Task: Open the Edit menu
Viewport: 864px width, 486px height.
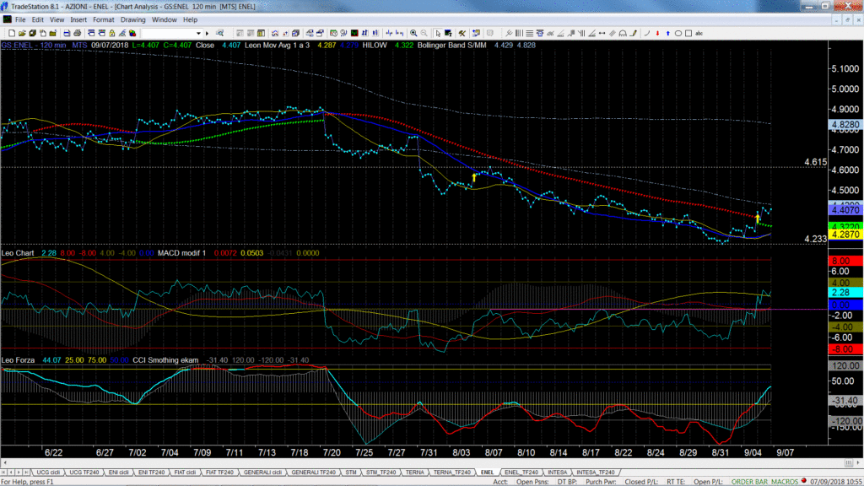Action: click(x=37, y=20)
